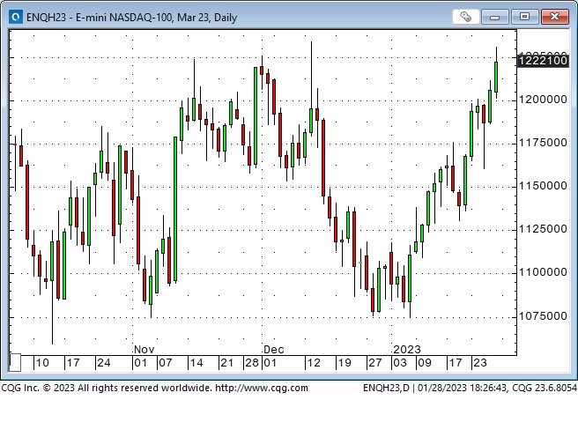Viewport: 578px width, 437px height.
Task: Minimize the ENQH23 chart window
Action: coord(494,17)
